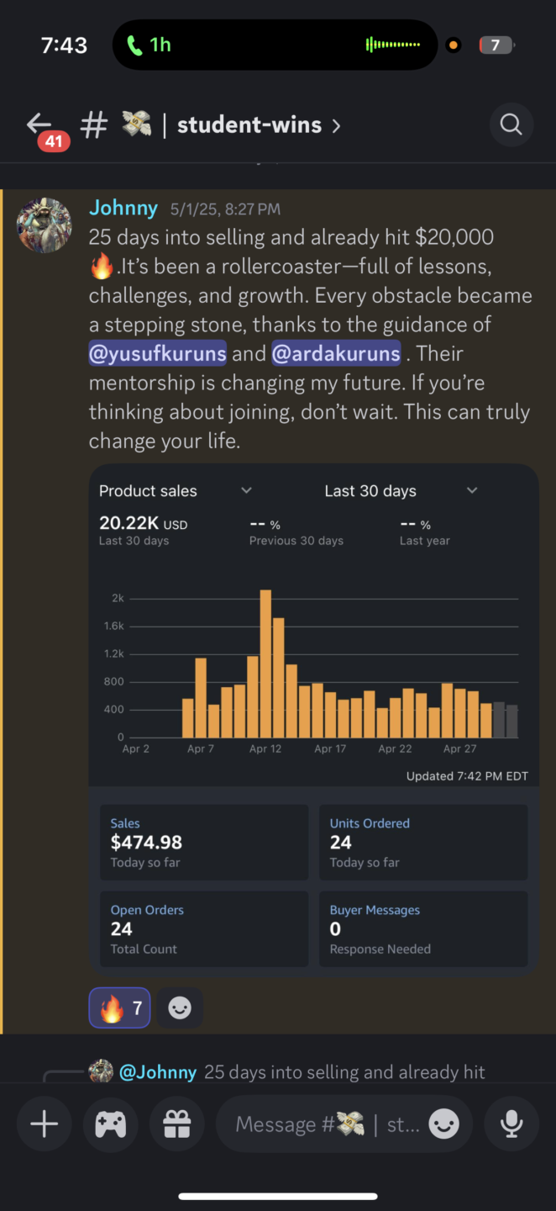Open the gift icon
This screenshot has height=1211, width=556.
pos(176,1124)
